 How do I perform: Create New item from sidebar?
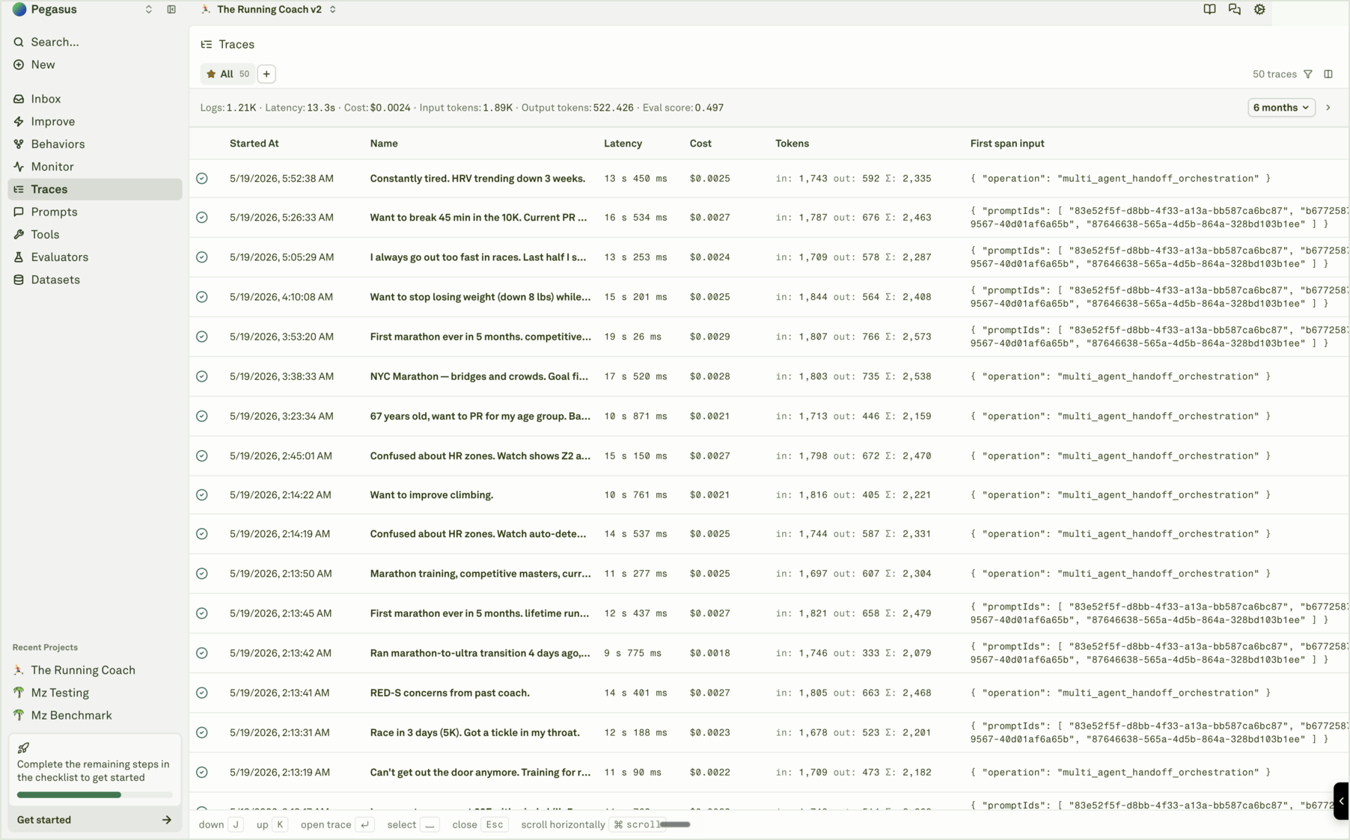(x=95, y=64)
